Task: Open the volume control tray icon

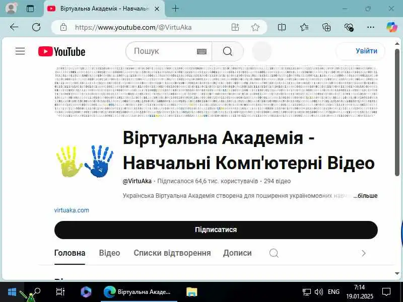Action: pyautogui.click(x=319, y=292)
